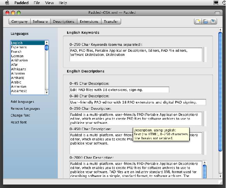Screen dimensions: 226x188
Task: Select Afar in the languages list
Action: (28, 65)
